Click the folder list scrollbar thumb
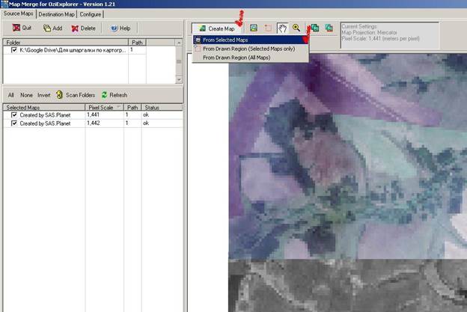Screen dimensions: 467x312 pos(179,61)
